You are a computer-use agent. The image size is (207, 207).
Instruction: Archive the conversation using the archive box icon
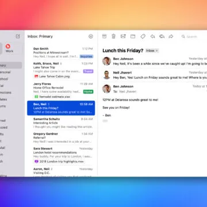tap(104, 36)
